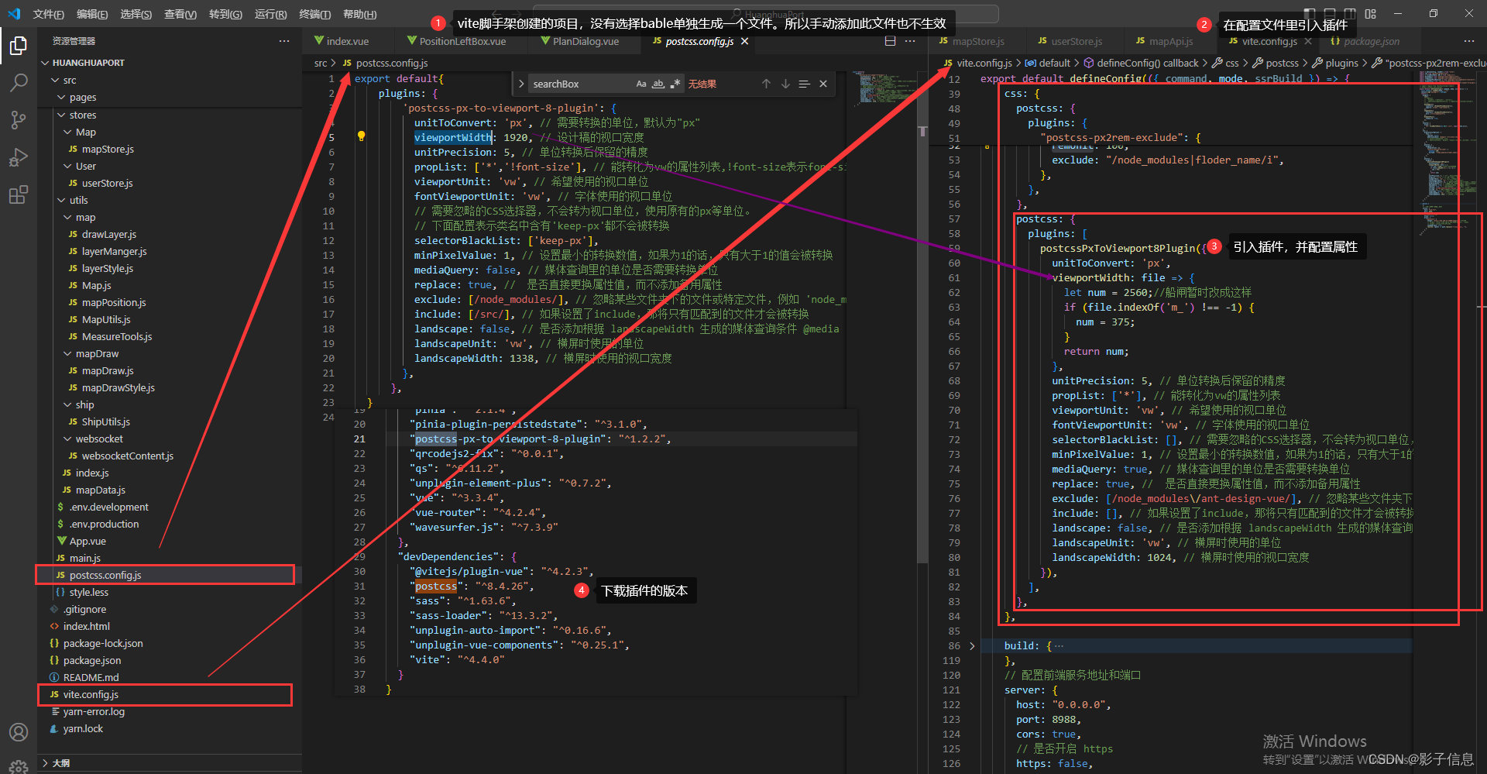Collapse the src folder
The height and width of the screenshot is (774, 1487).
(55, 80)
